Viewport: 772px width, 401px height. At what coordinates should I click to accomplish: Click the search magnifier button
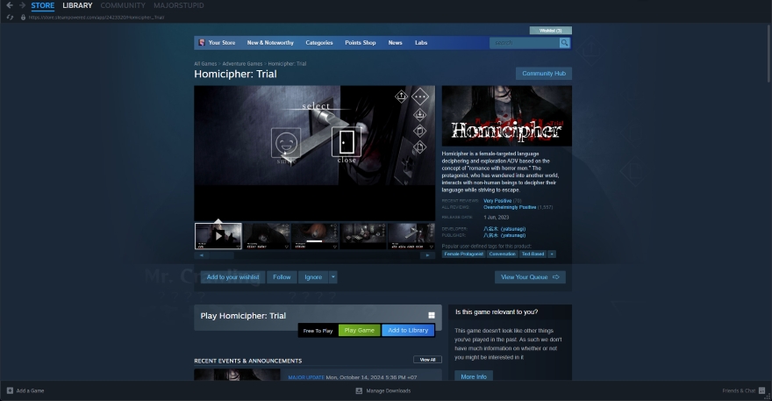[x=564, y=43]
